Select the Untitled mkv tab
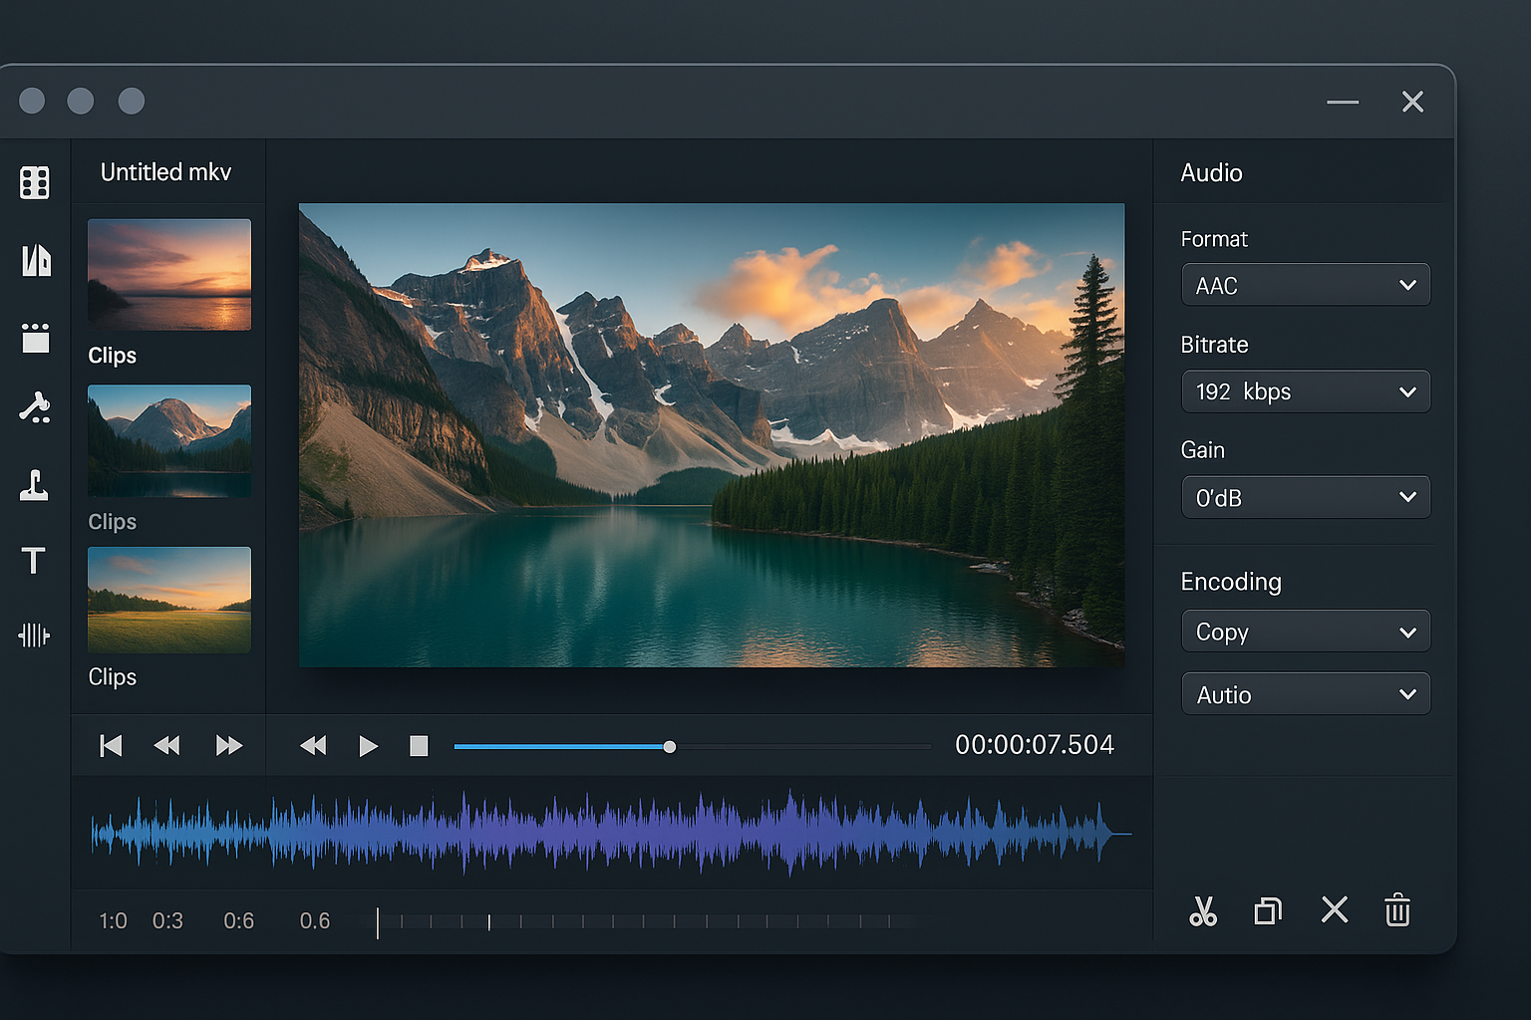The image size is (1531, 1020). [165, 172]
